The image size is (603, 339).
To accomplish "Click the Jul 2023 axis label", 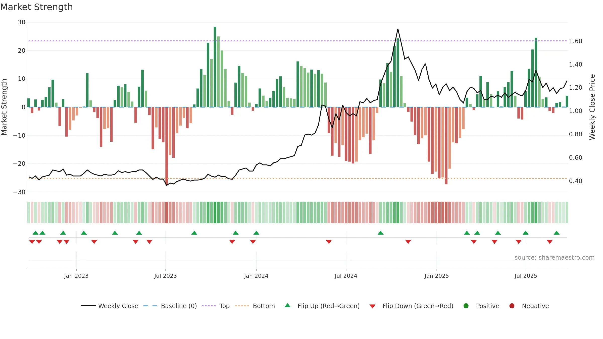I will (x=166, y=276).
